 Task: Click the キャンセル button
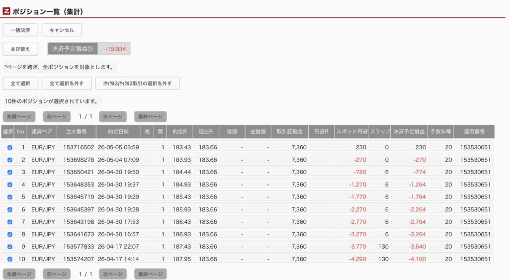pyautogui.click(x=62, y=30)
